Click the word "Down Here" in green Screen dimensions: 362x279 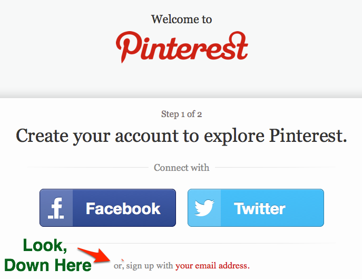[x=47, y=265]
